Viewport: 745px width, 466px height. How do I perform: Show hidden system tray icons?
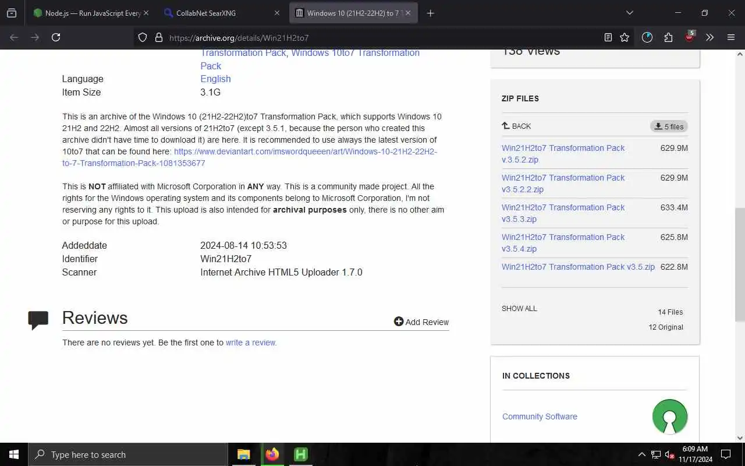641,454
